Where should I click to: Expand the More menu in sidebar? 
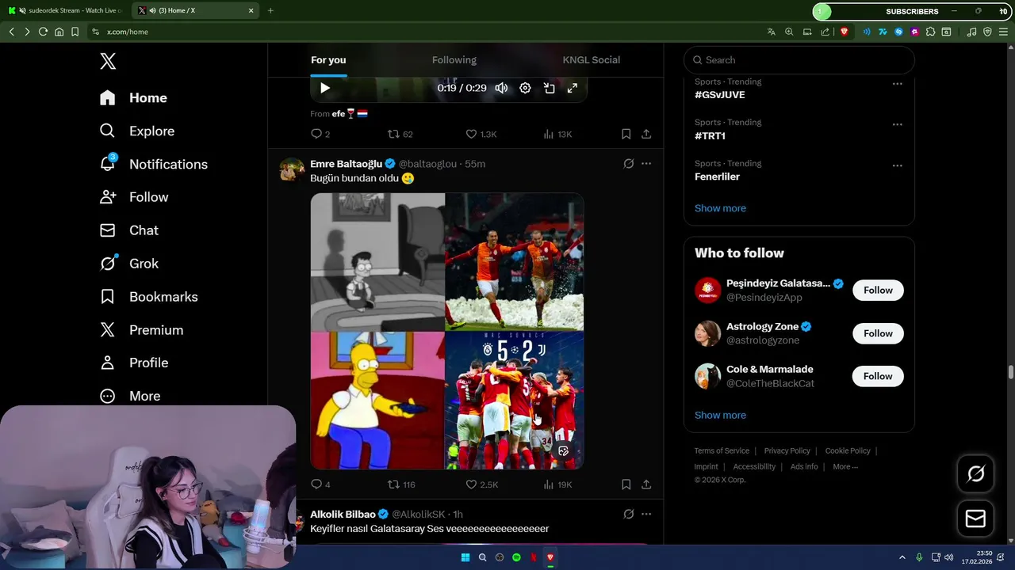pyautogui.click(x=129, y=396)
